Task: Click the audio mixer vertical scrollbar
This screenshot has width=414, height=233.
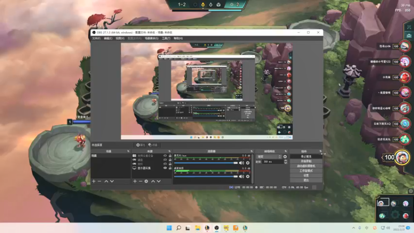Action: [253, 169]
